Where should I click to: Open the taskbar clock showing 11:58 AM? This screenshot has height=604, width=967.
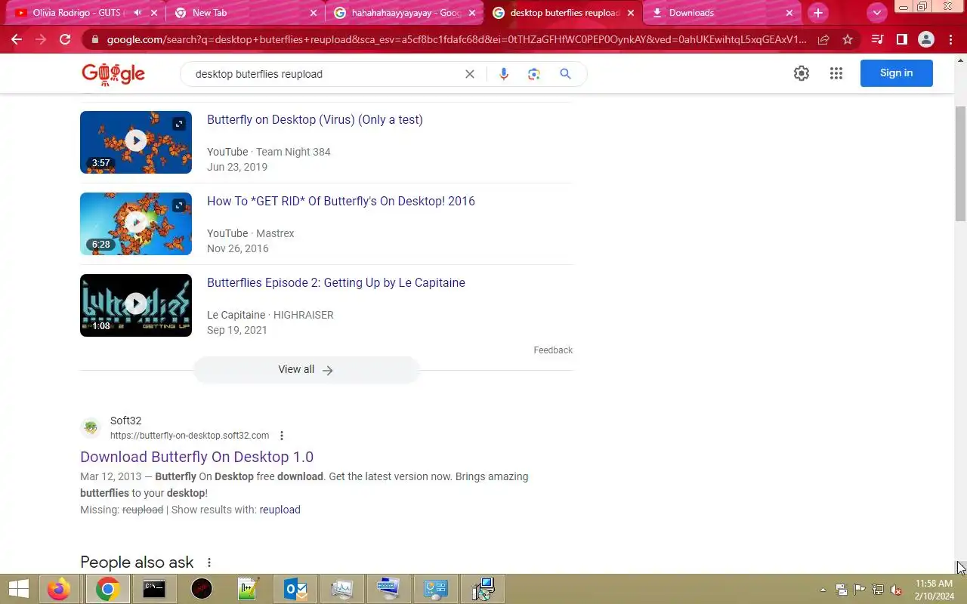point(934,590)
